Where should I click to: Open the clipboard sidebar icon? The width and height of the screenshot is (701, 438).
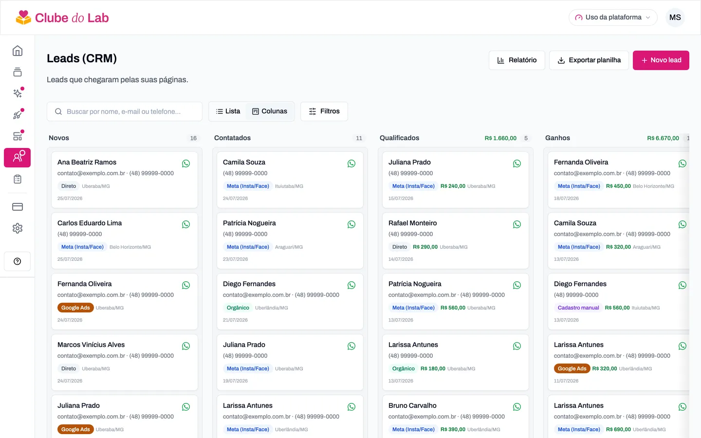click(x=18, y=179)
